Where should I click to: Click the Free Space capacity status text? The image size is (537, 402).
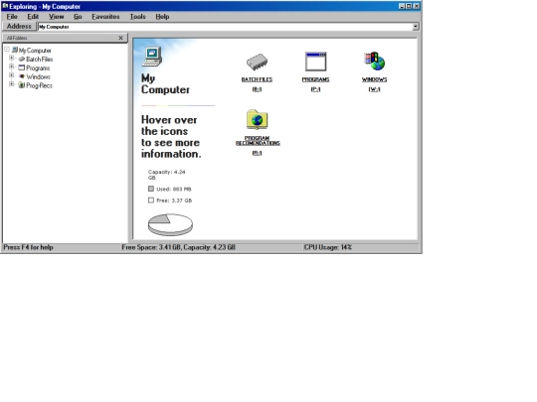tap(178, 247)
